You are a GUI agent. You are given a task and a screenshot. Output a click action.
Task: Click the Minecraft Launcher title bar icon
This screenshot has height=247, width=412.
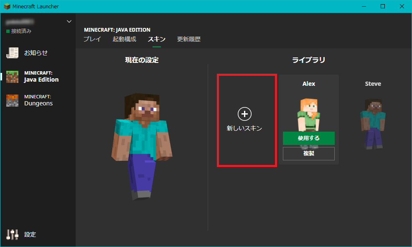pos(7,6)
